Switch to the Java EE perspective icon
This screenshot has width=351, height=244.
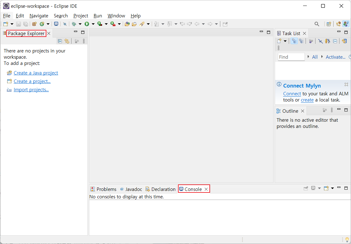click(x=339, y=24)
